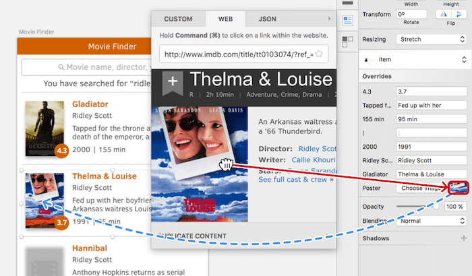The width and height of the screenshot is (472, 276).
Task: Click the imdb URL address field
Action: (x=244, y=54)
